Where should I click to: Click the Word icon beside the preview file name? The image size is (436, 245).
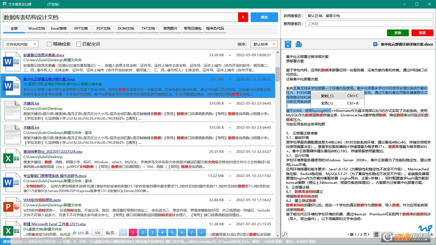click(x=376, y=44)
